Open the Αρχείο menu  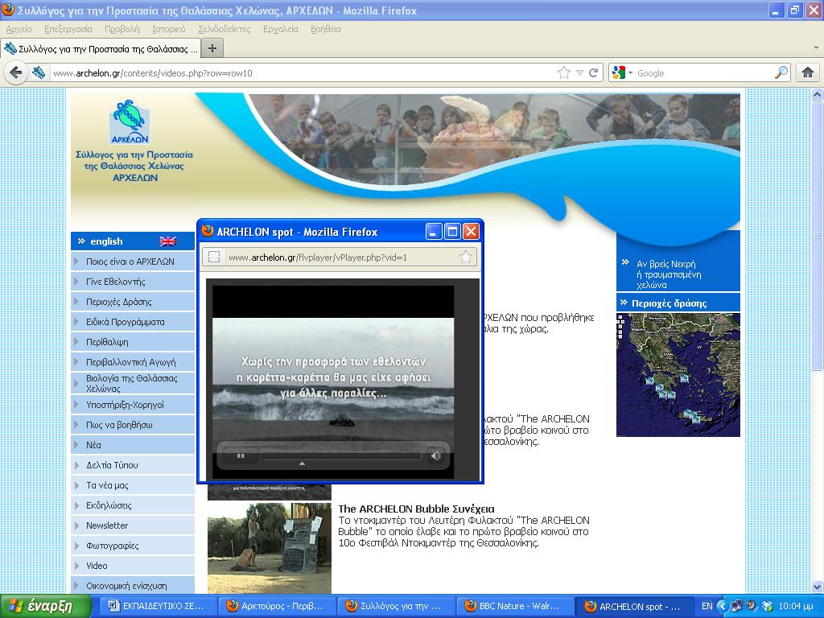click(x=19, y=29)
